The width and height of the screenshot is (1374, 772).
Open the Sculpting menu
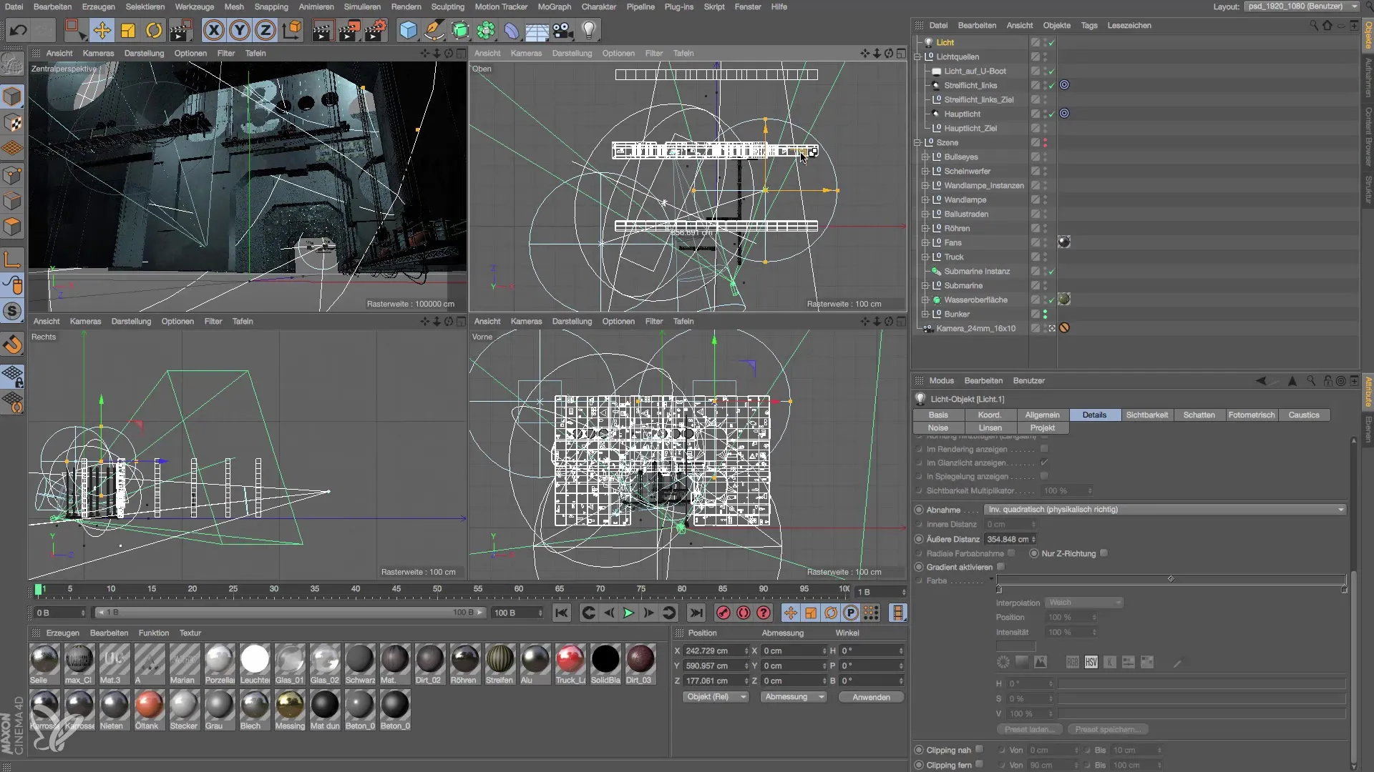click(x=448, y=6)
